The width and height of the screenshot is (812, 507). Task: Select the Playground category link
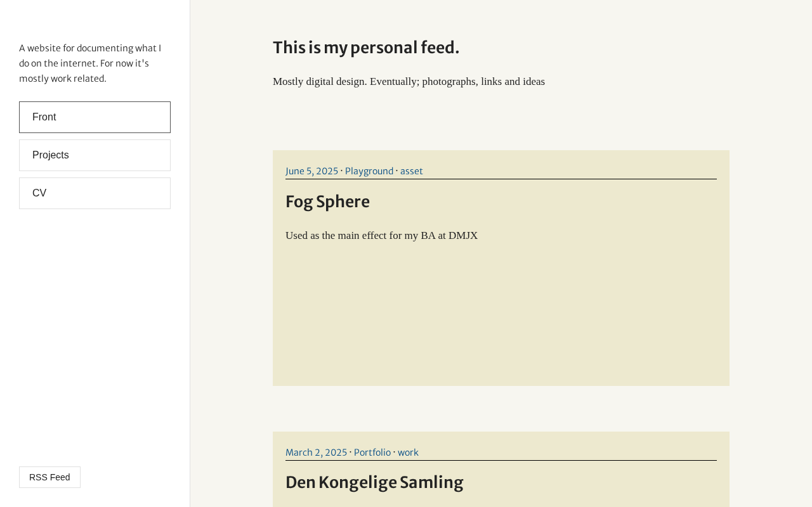(x=369, y=171)
